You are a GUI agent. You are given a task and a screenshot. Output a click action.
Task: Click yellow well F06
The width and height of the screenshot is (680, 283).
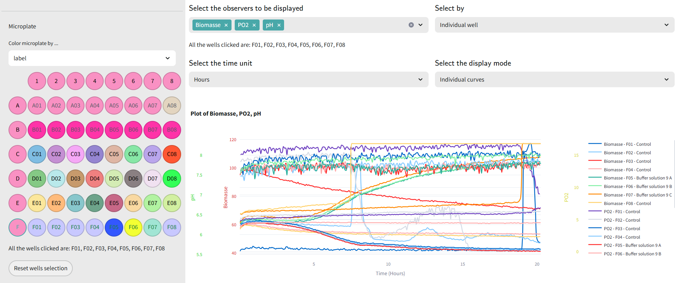tap(133, 227)
